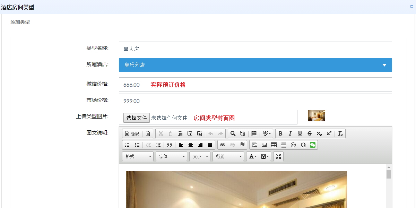Align text left
The width and height of the screenshot is (416, 208).
[x=181, y=145]
